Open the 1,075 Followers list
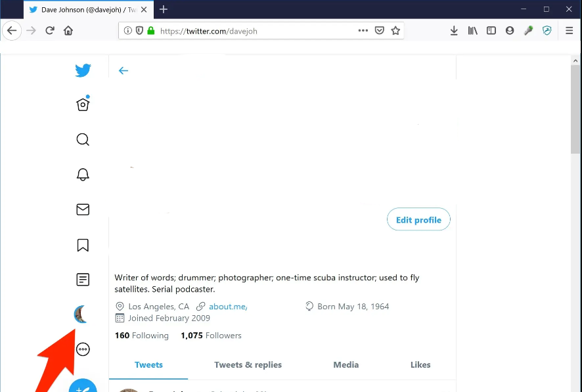The image size is (582, 392). (x=212, y=336)
